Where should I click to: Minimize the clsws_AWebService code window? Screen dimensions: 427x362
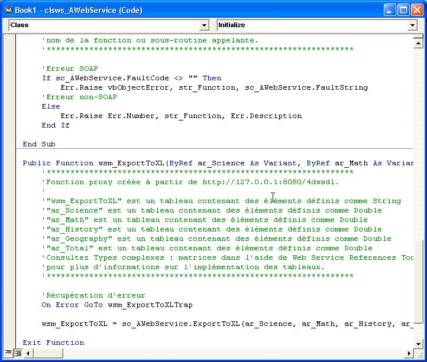point(390,10)
